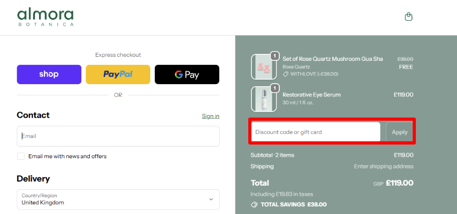The width and height of the screenshot is (457, 214).
Task: Click 'Express checkout' heading text
Action: 118,55
